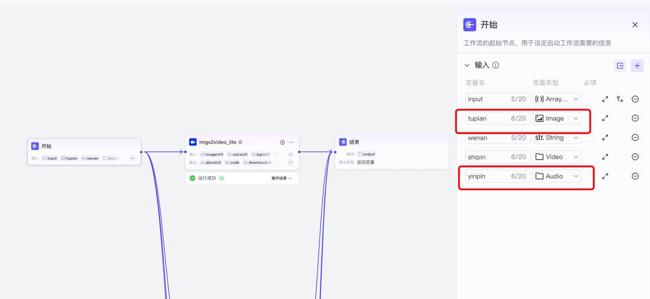Click the expand arrow icon on the shipin row
The image size is (650, 299).
coord(605,156)
